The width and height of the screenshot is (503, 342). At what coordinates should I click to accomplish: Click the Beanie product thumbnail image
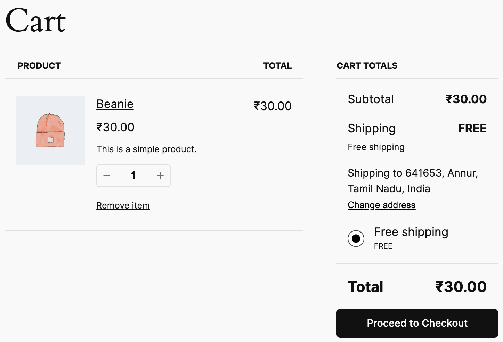pyautogui.click(x=50, y=130)
